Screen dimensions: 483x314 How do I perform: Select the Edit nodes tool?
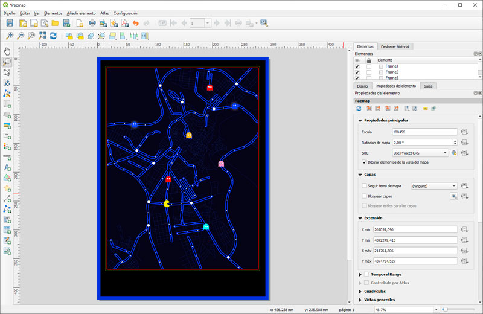[7, 94]
